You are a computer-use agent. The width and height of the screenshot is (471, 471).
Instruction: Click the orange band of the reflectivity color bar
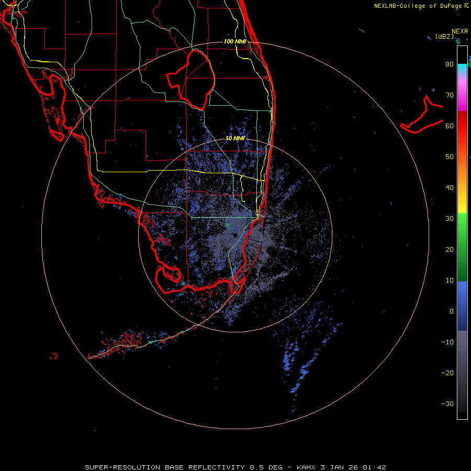pos(462,169)
